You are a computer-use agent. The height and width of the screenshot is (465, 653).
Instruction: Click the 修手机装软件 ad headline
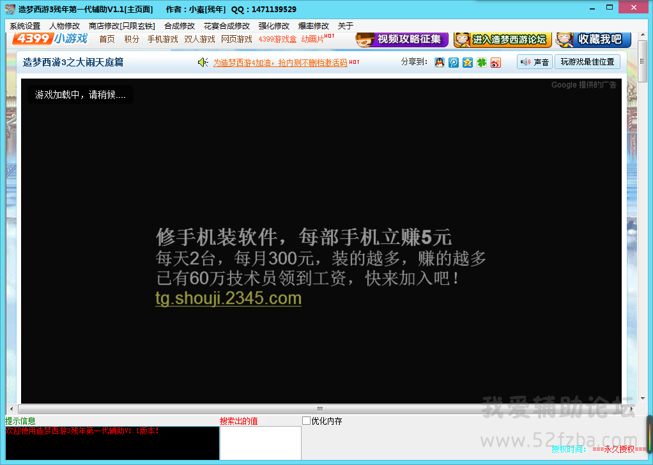303,237
